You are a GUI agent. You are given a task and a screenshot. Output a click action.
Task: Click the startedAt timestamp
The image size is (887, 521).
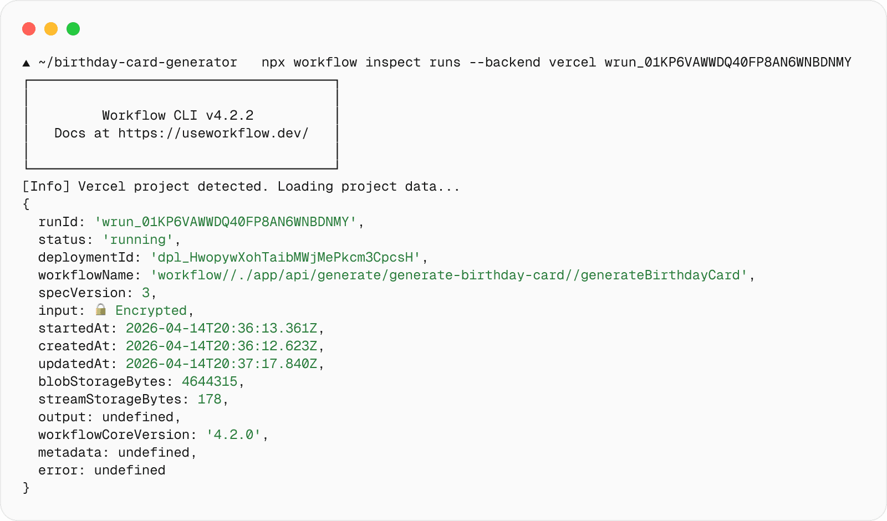221,328
